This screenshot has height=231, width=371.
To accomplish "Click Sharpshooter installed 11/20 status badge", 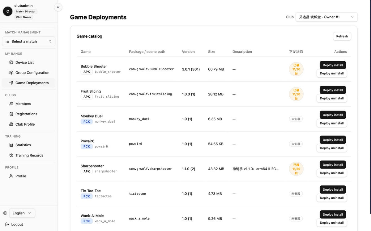I will [x=296, y=169].
